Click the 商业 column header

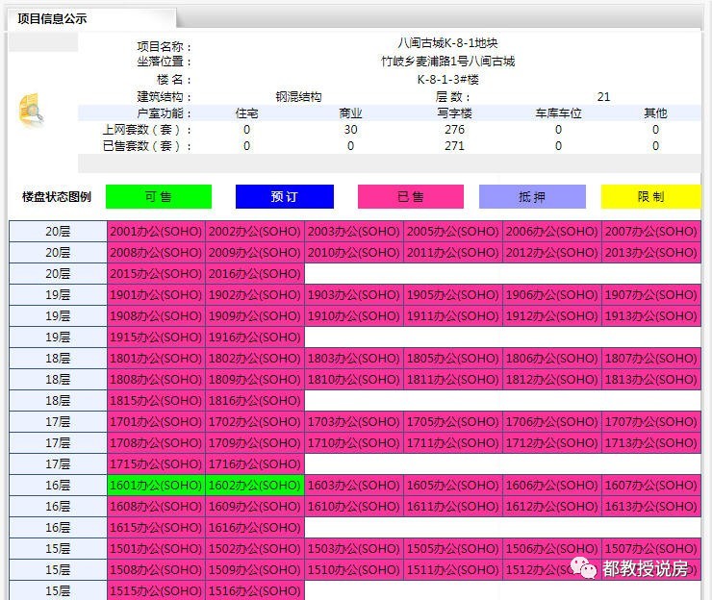point(350,113)
